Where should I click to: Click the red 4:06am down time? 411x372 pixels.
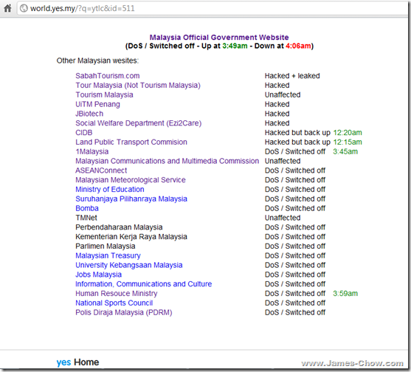coord(298,46)
